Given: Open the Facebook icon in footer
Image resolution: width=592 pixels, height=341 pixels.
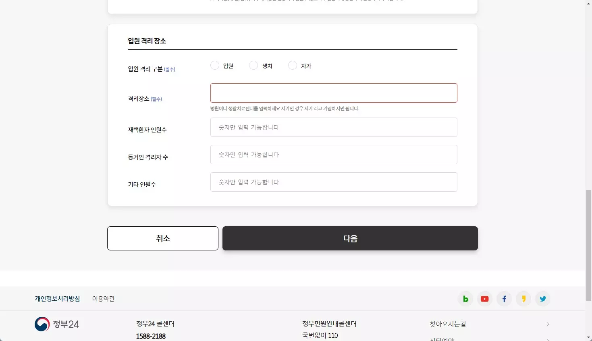Looking at the screenshot, I should (504, 299).
